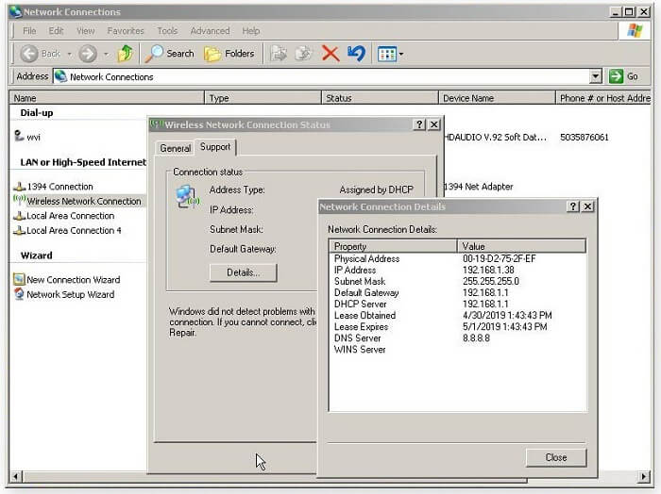Select the 1394 Connection item

pos(54,187)
